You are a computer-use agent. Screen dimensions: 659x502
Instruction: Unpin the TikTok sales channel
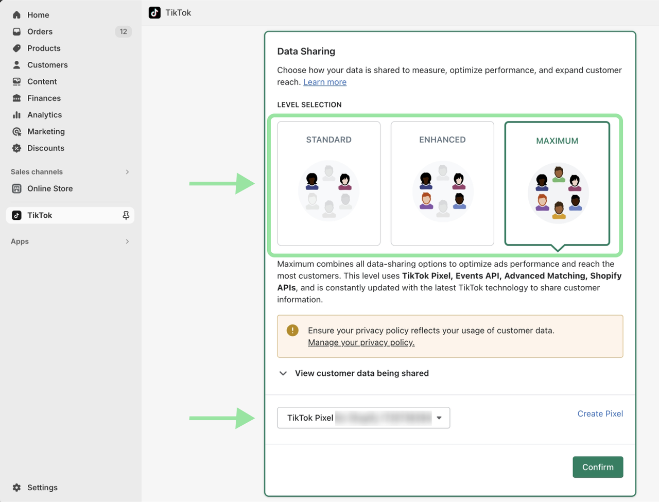point(126,215)
